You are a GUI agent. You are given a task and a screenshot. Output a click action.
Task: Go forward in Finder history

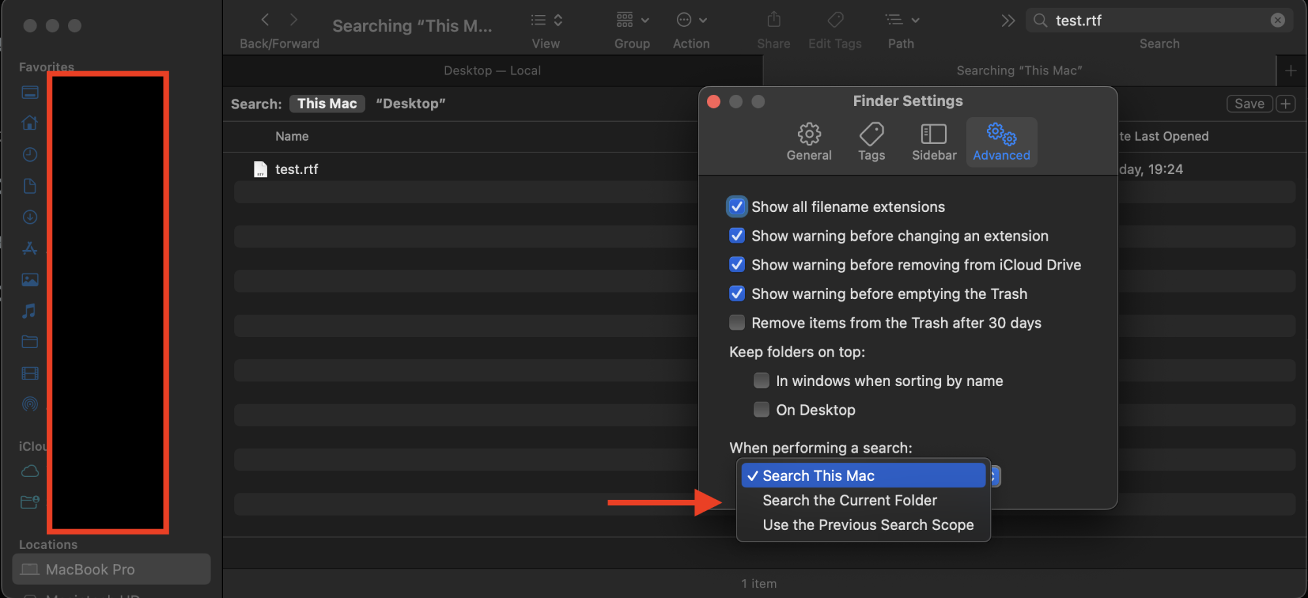click(294, 20)
